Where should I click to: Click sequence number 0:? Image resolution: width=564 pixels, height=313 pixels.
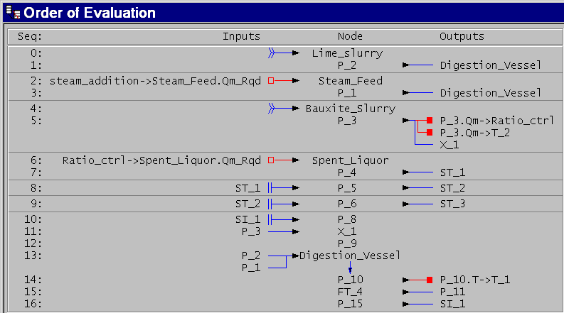pos(36,53)
